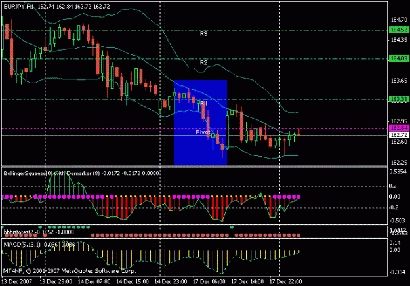Click the 162.60 price scale value
Image resolution: width=410 pixels, height=286 pixels.
(399, 142)
